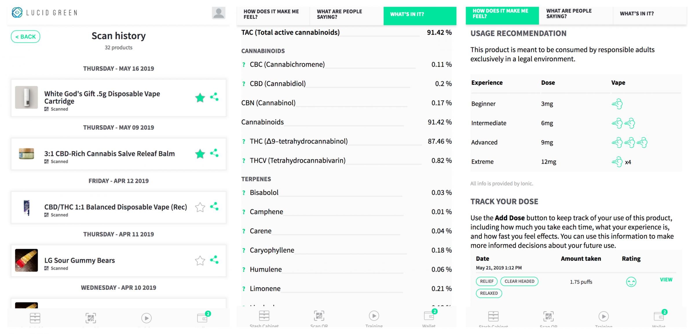The image size is (695, 334).
Task: Click the Extreme x4 puff vape icon
Action: tap(621, 162)
